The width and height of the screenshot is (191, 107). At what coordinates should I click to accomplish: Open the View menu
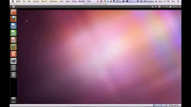pyautogui.click(x=61, y=1)
